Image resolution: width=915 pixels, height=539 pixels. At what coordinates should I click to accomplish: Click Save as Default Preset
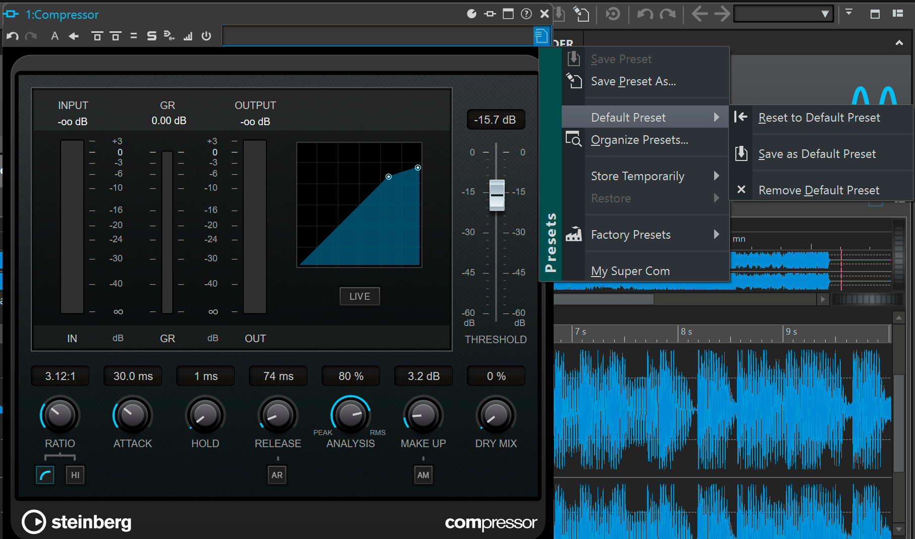point(817,154)
